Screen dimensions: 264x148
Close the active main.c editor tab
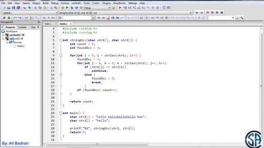(x=71, y=24)
